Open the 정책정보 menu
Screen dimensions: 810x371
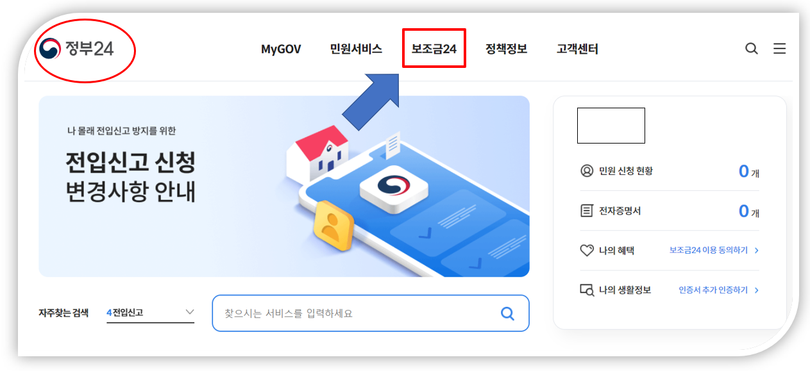506,49
